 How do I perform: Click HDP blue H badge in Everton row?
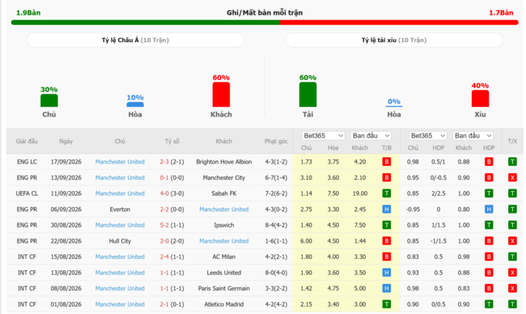pos(489,210)
